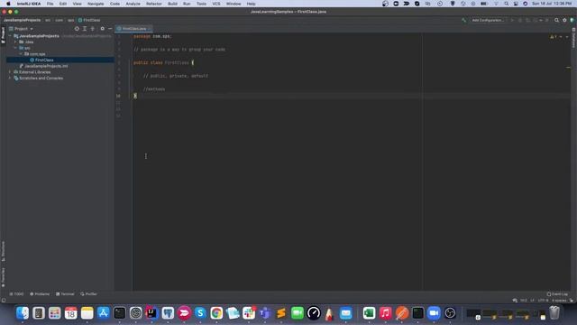Click the Collapse All icon in Project panel
577x325 pixels.
click(93, 29)
